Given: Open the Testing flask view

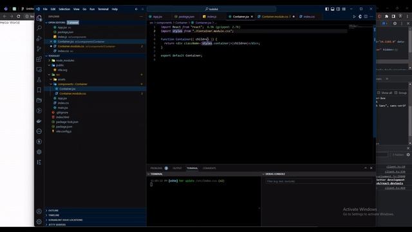Looking at the screenshot, I should point(39,80).
